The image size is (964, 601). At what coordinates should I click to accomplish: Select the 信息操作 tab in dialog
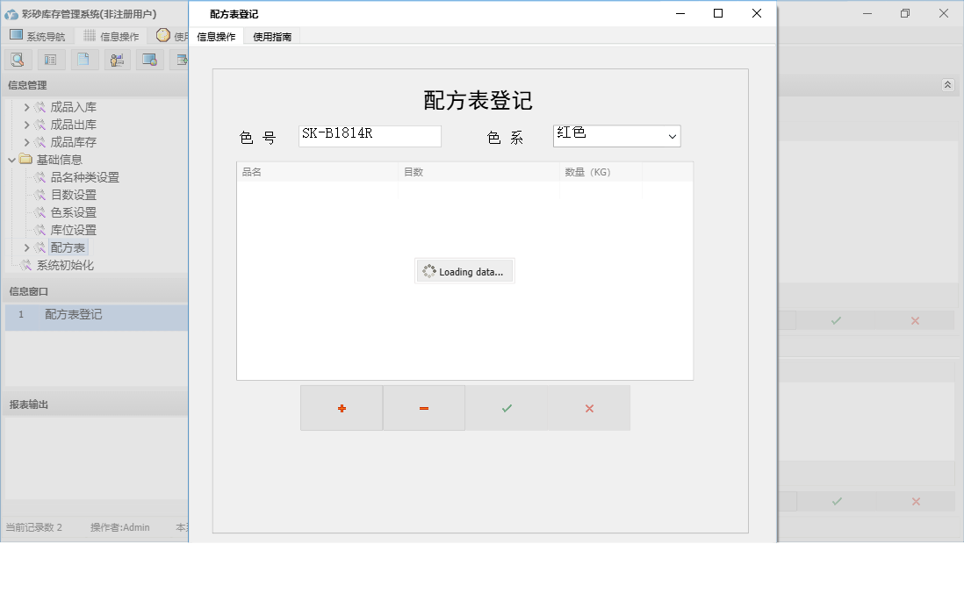coord(217,37)
